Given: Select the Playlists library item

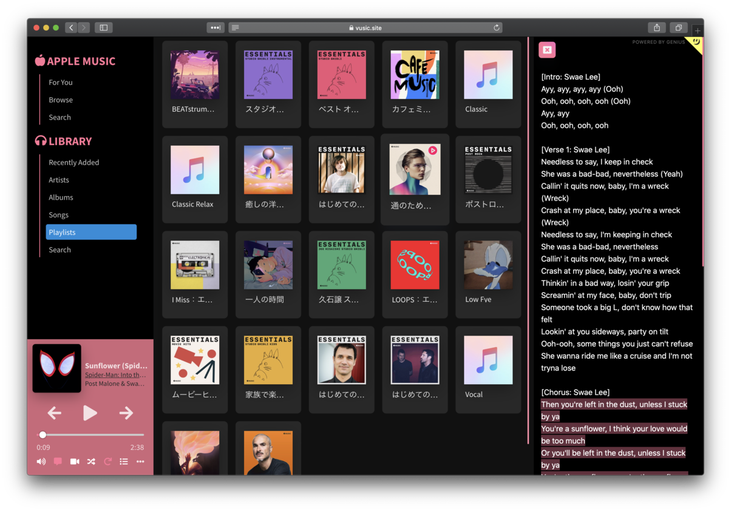Looking at the screenshot, I should pyautogui.click(x=91, y=232).
